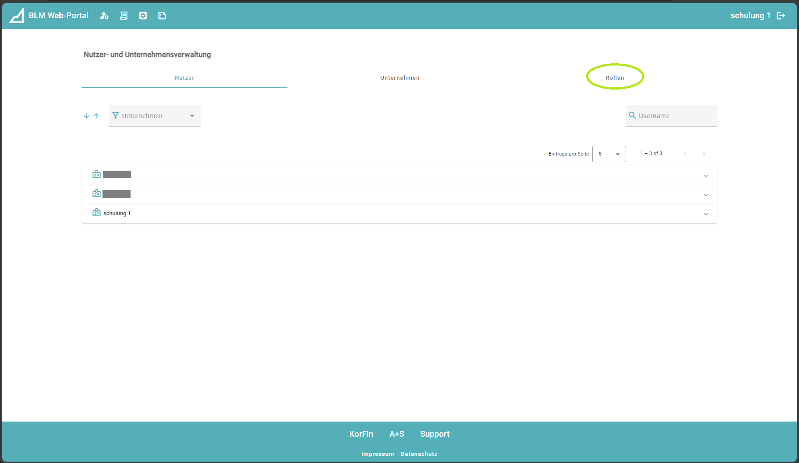The image size is (799, 463).
Task: Expand the second user row chevron
Action: pyautogui.click(x=705, y=195)
